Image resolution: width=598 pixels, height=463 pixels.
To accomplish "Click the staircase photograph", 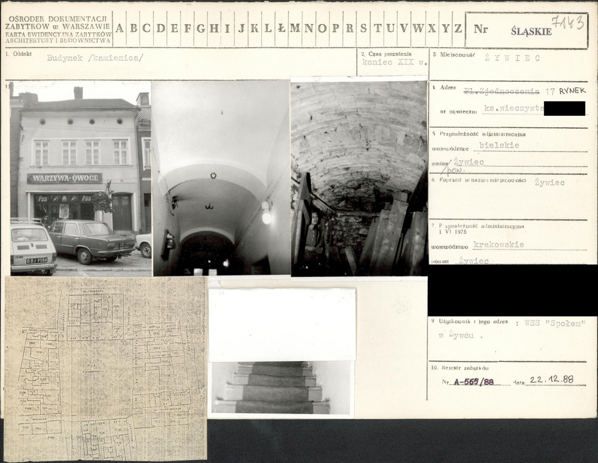I will 280,388.
